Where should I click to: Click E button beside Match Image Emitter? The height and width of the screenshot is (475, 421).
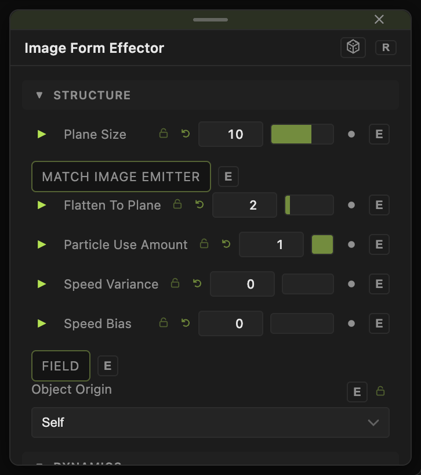(x=228, y=177)
